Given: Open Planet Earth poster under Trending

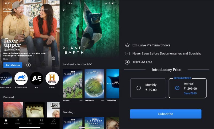Looking at the screenshot, I should [x=72, y=123].
